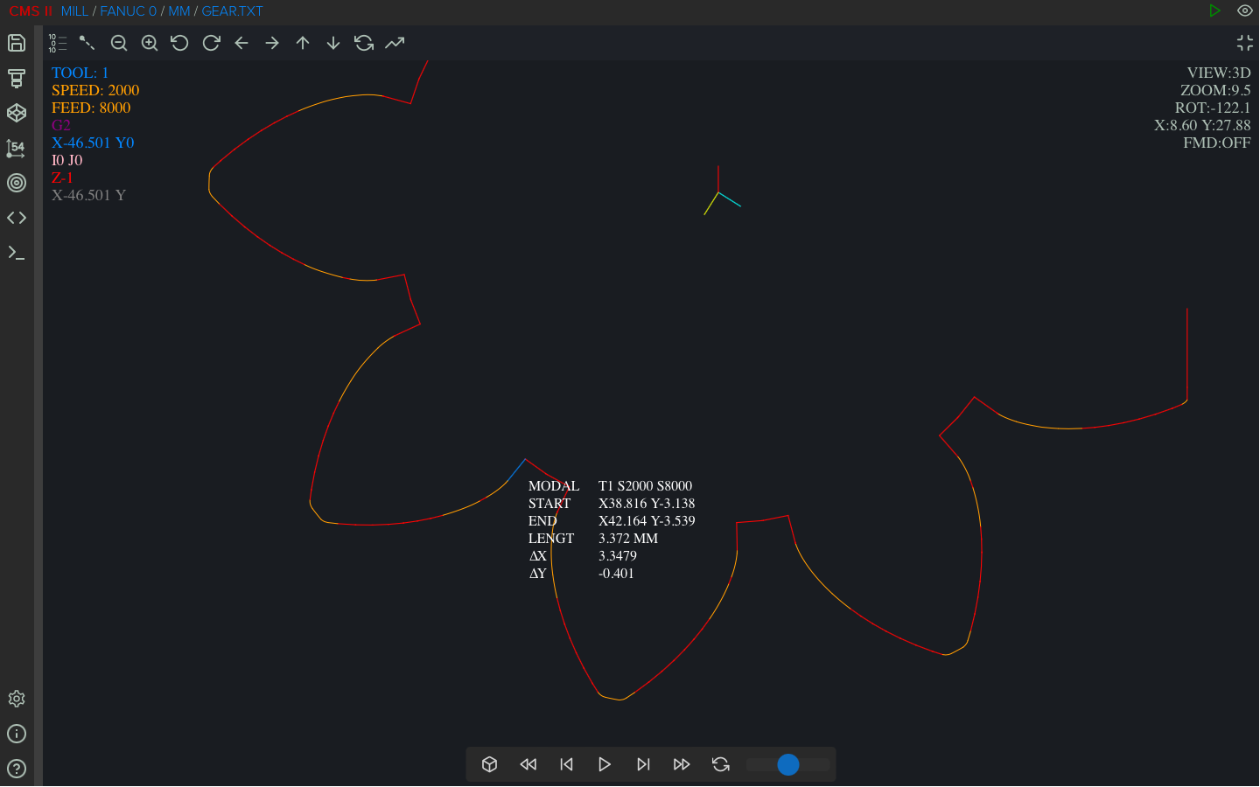Click the red 'Z-1' text
The image size is (1260, 787).
click(62, 178)
